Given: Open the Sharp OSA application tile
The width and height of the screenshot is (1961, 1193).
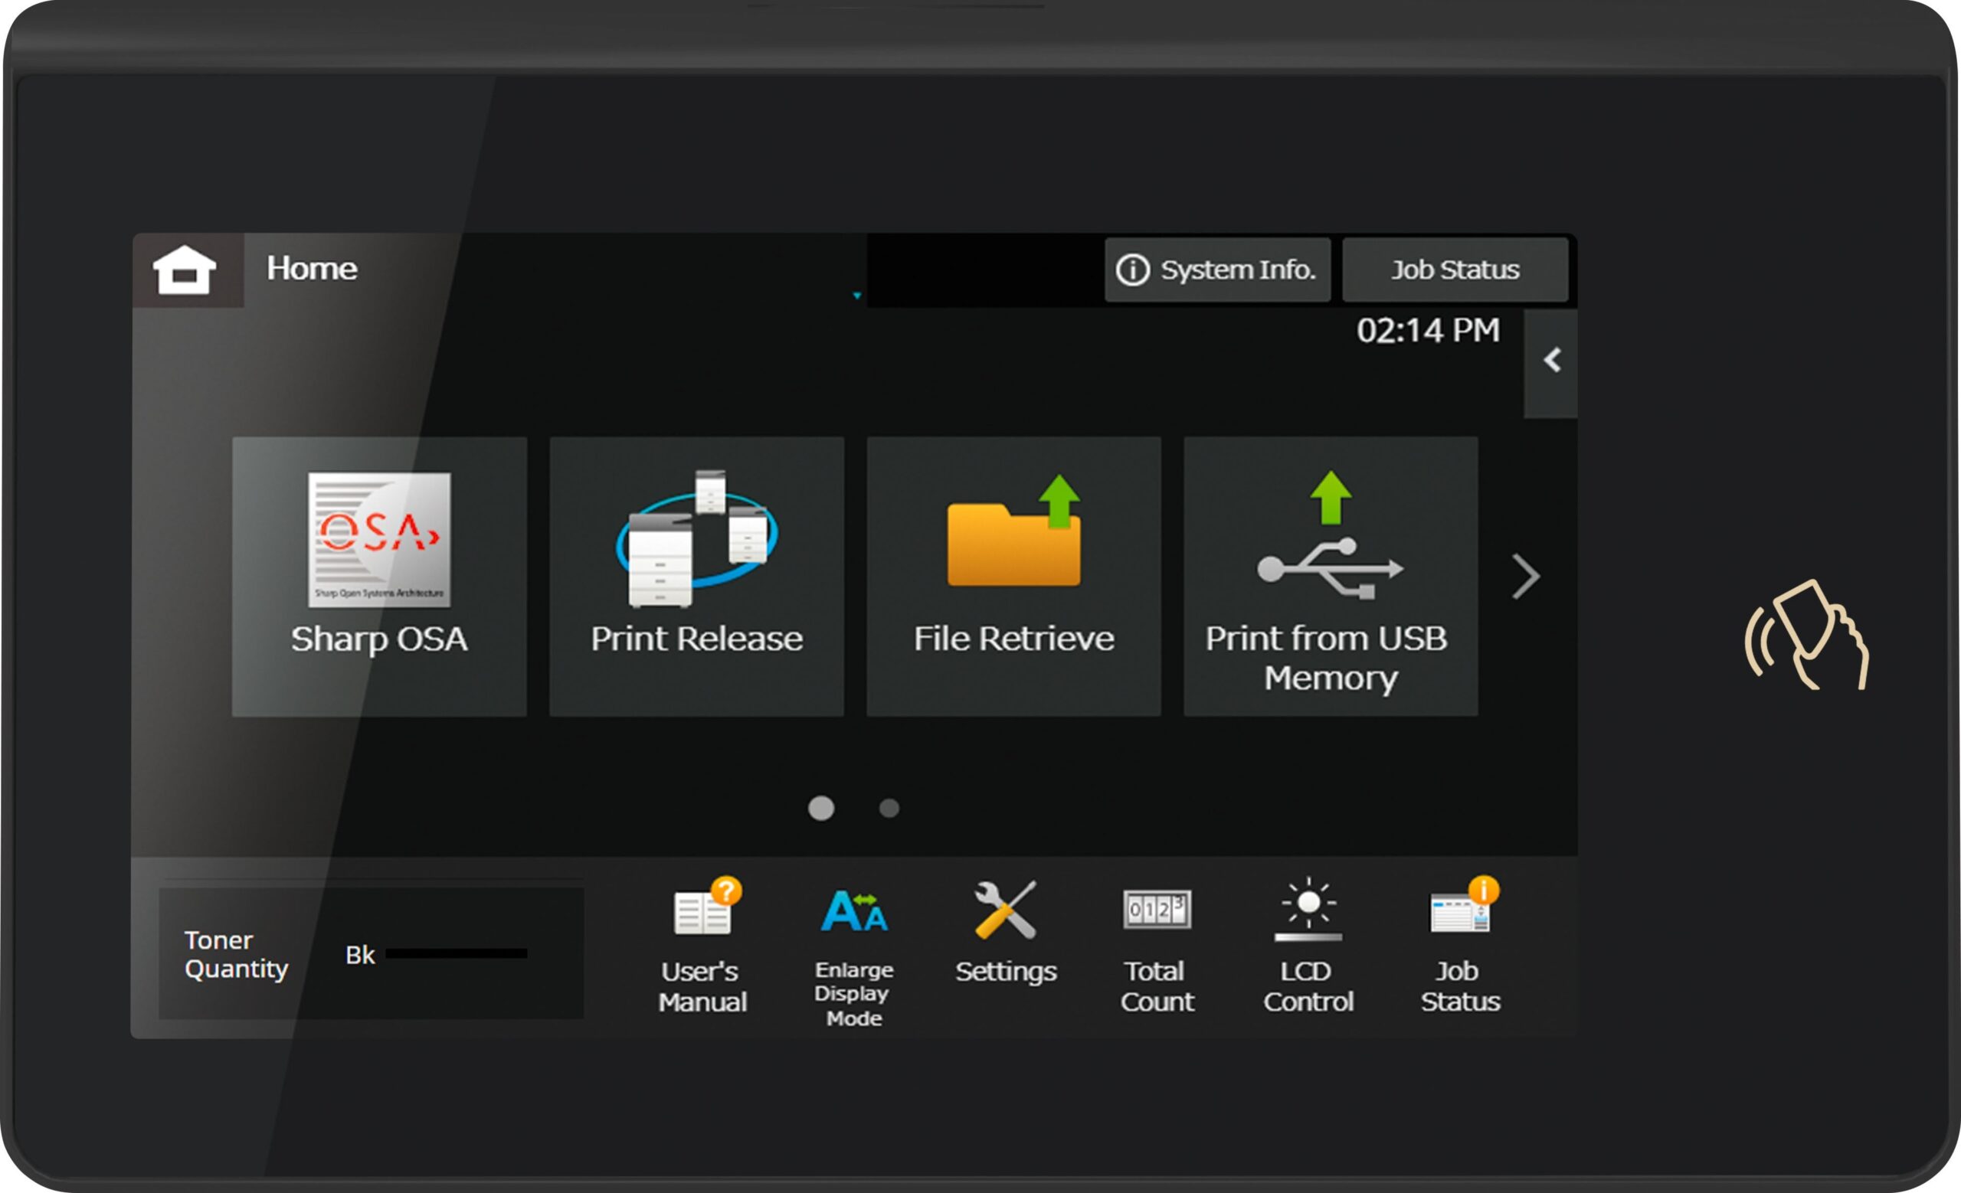Looking at the screenshot, I should tap(379, 576).
